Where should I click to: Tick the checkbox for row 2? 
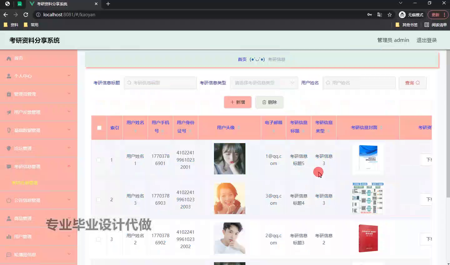coord(99,200)
